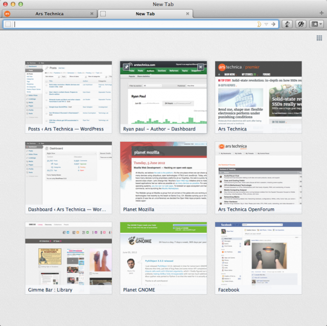Open the Planet GNOME thumbnail
Screen dimensions: 327x326
click(163, 258)
